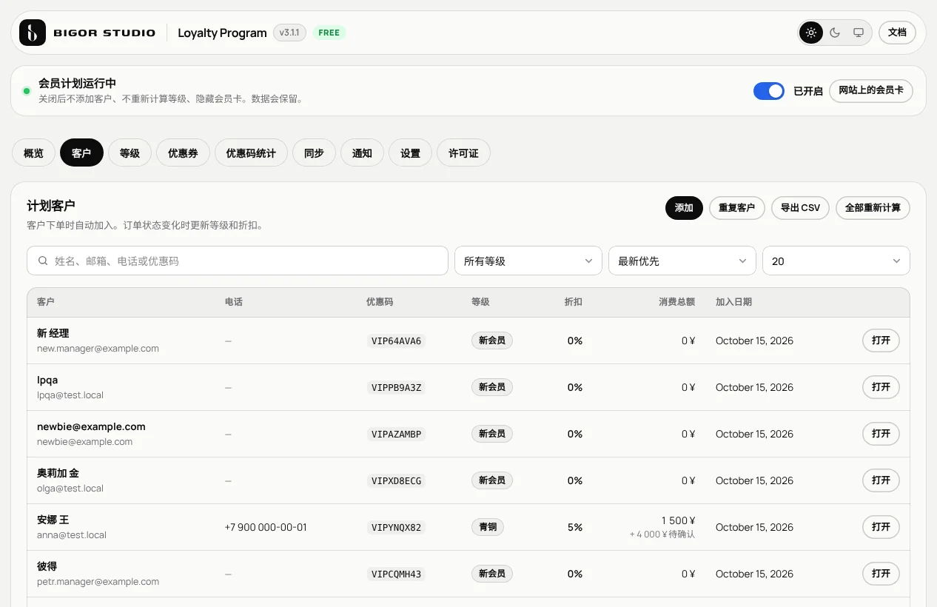Click the 网站上的会员卡 button
Viewport: 937px width, 607px height.
(x=871, y=90)
